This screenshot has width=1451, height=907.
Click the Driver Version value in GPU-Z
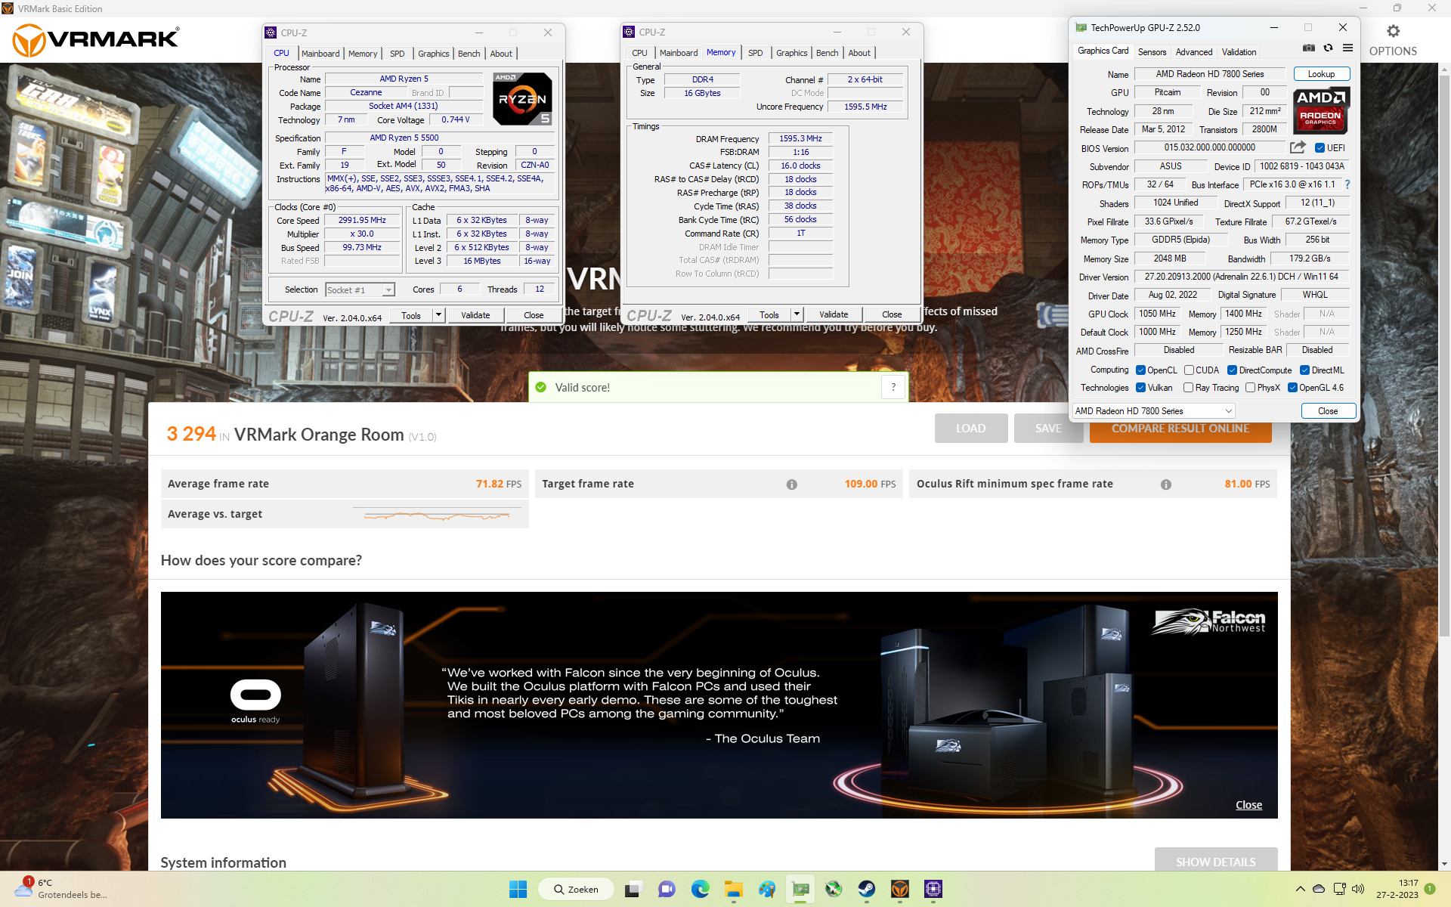[1241, 277]
